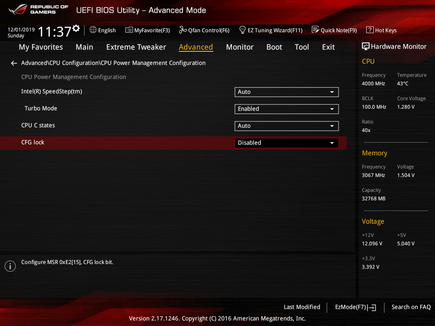
Task: Click the Hardware Monitor heading
Action: click(x=398, y=47)
